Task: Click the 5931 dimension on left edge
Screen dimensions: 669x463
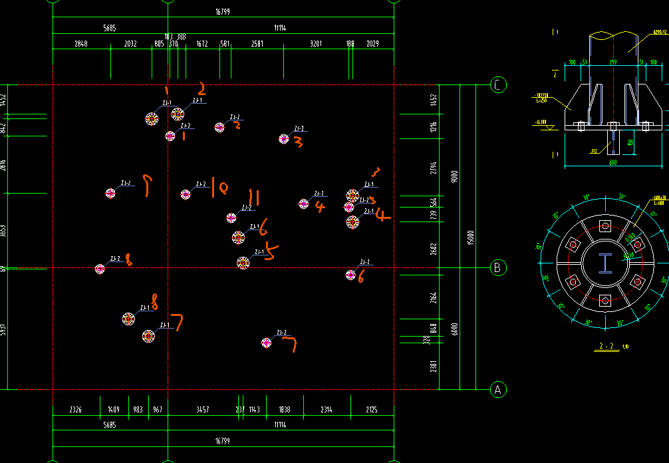Action: (3, 330)
